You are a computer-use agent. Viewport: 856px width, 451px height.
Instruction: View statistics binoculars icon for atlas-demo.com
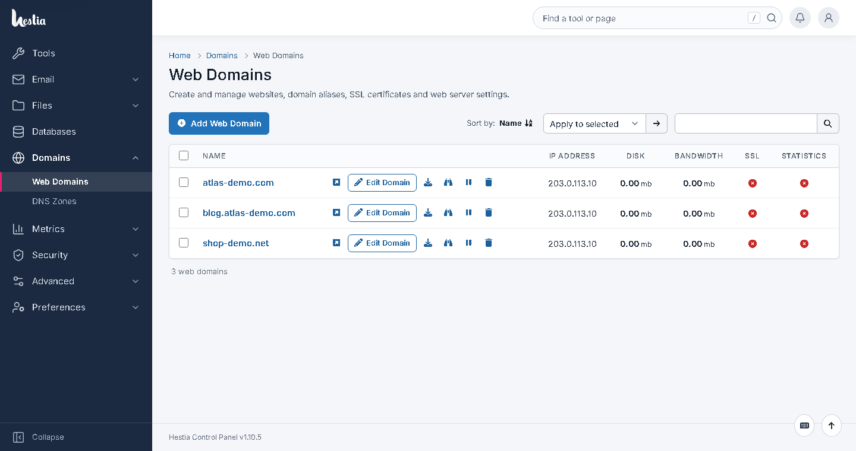point(448,183)
